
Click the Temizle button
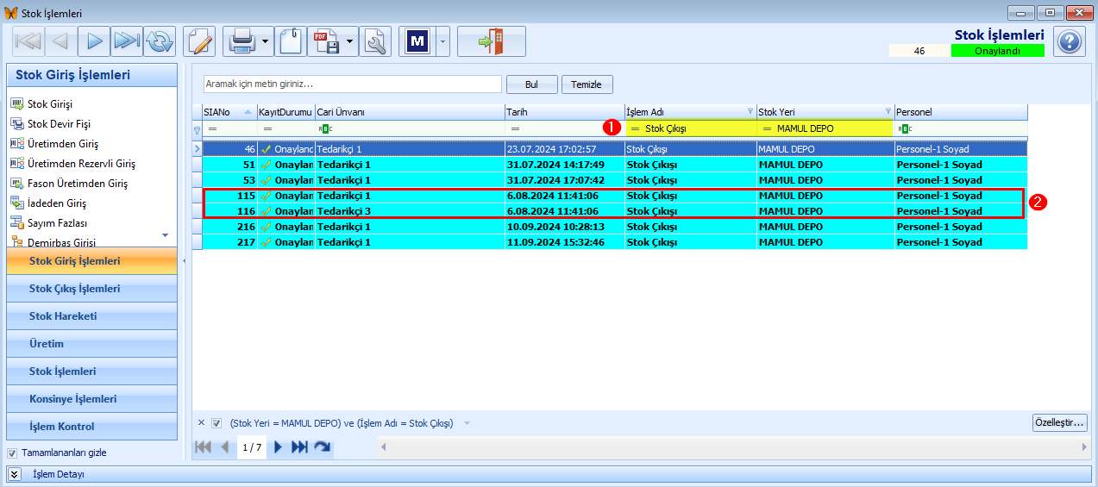(587, 84)
